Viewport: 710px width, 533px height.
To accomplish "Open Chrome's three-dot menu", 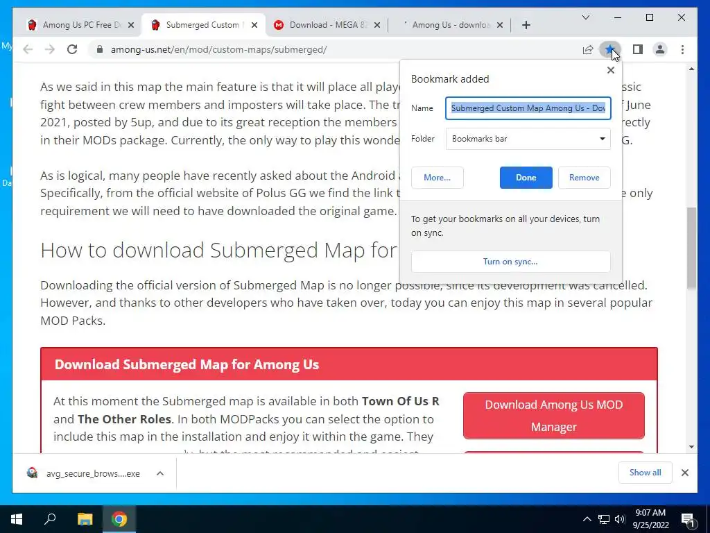I will (682, 49).
